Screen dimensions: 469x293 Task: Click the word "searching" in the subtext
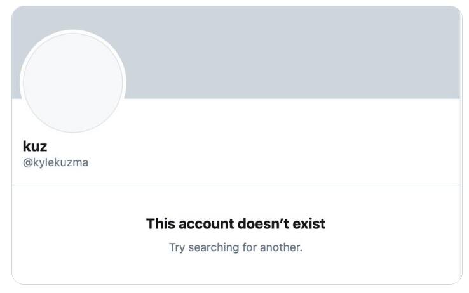click(x=212, y=247)
